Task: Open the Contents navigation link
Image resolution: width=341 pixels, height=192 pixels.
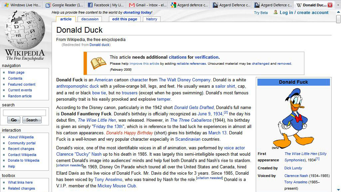Action: click(x=15, y=78)
